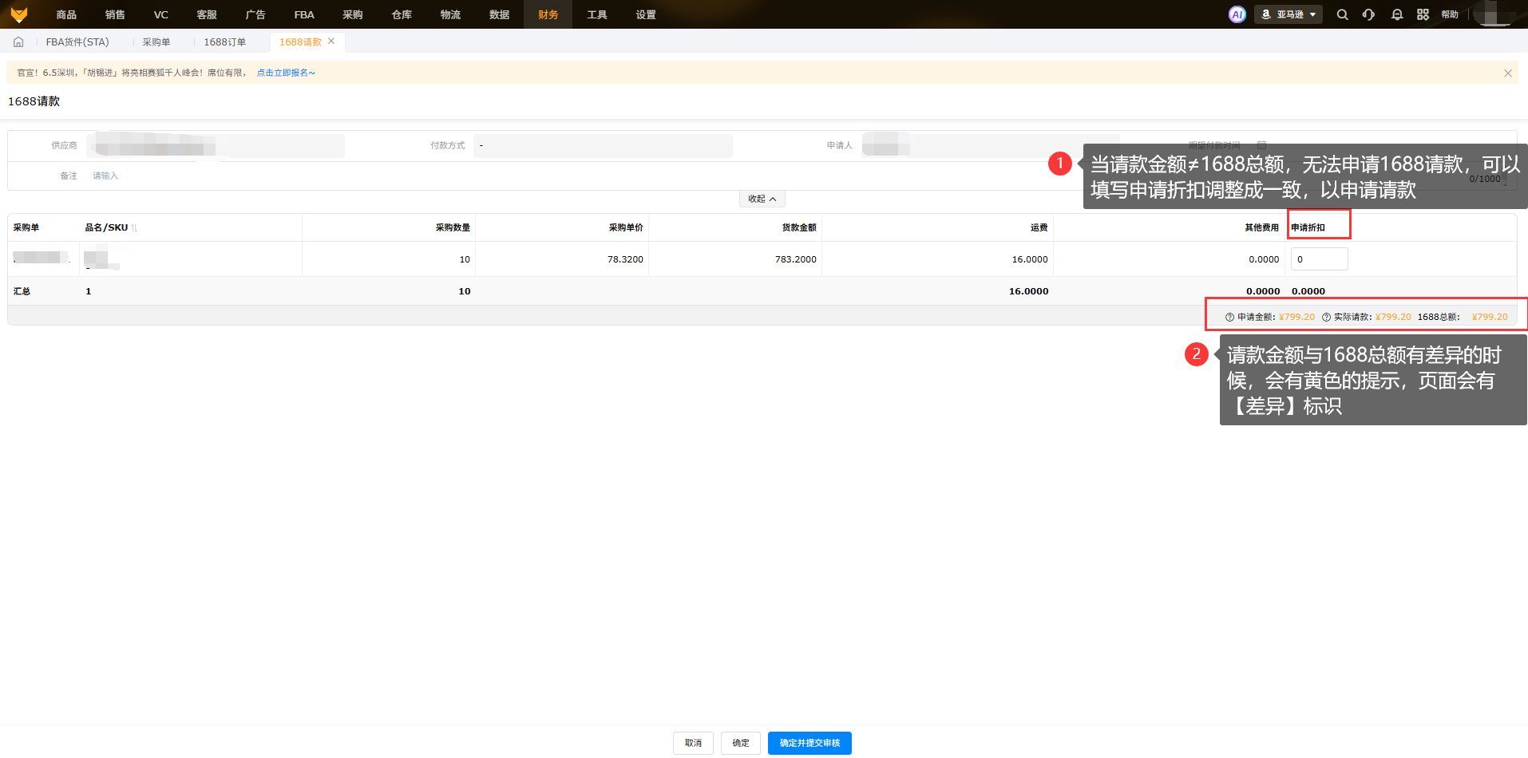Open the 采购 menu
The width and height of the screenshot is (1528, 758).
coord(353,14)
